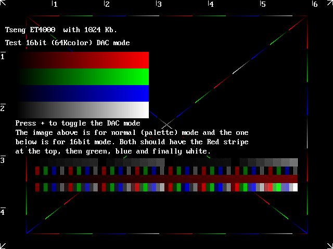Click the horizontal ruler tick labeled 2
The height and width of the screenshot is (249, 333).
coord(107,4)
